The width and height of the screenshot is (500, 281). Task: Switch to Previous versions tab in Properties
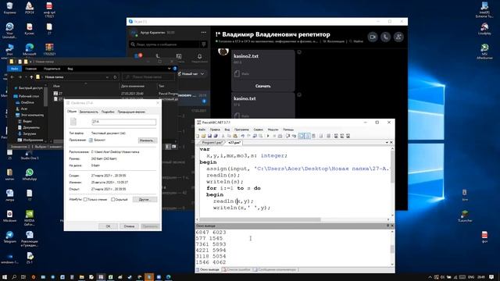coord(131,112)
